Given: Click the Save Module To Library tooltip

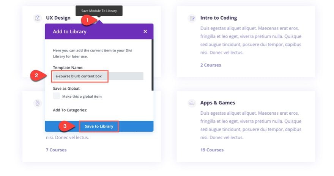Looking at the screenshot, I should click(x=99, y=11).
